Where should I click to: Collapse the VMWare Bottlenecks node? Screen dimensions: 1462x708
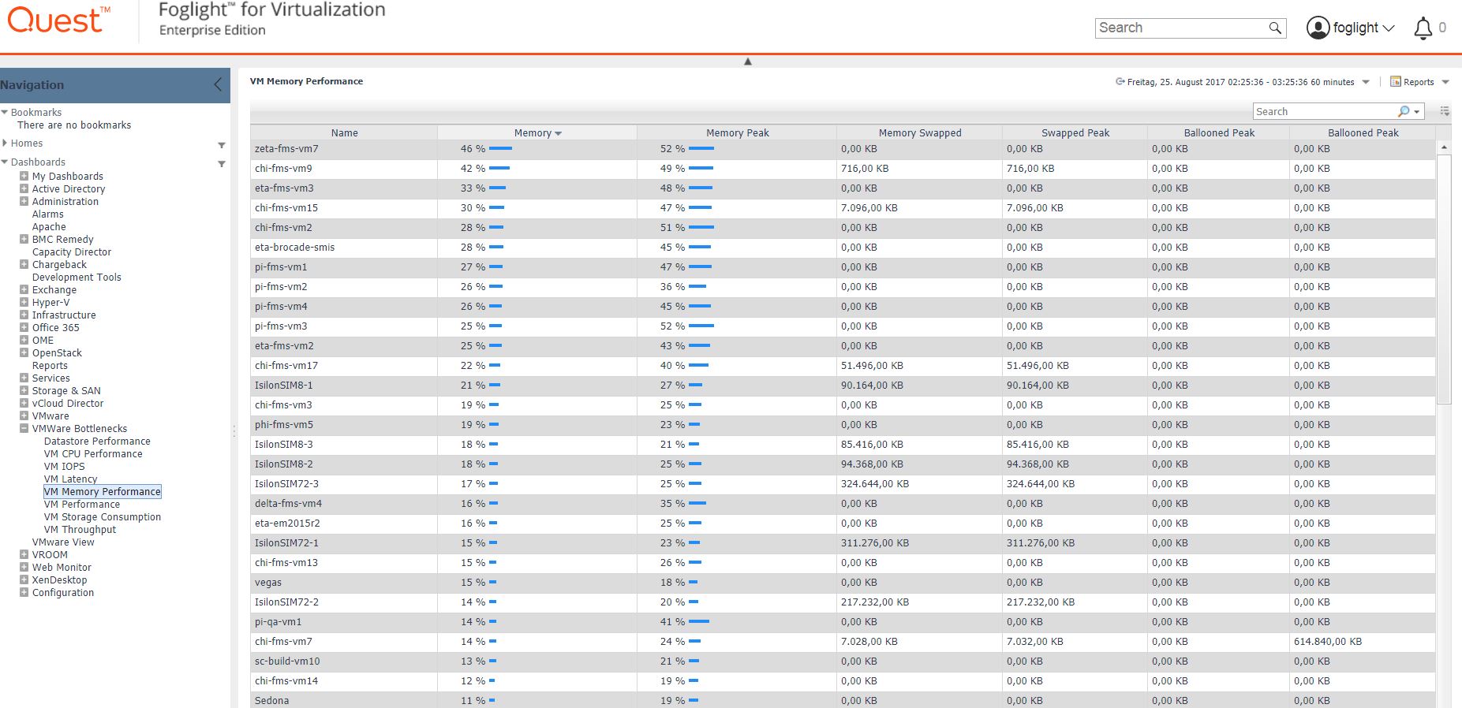pos(24,428)
